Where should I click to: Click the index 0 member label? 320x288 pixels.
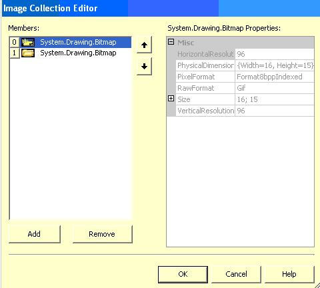coord(15,42)
